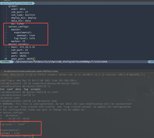154x138 pixels.
Task: Click the 'cat dm-master.toml' command
Action: tap(45, 101)
